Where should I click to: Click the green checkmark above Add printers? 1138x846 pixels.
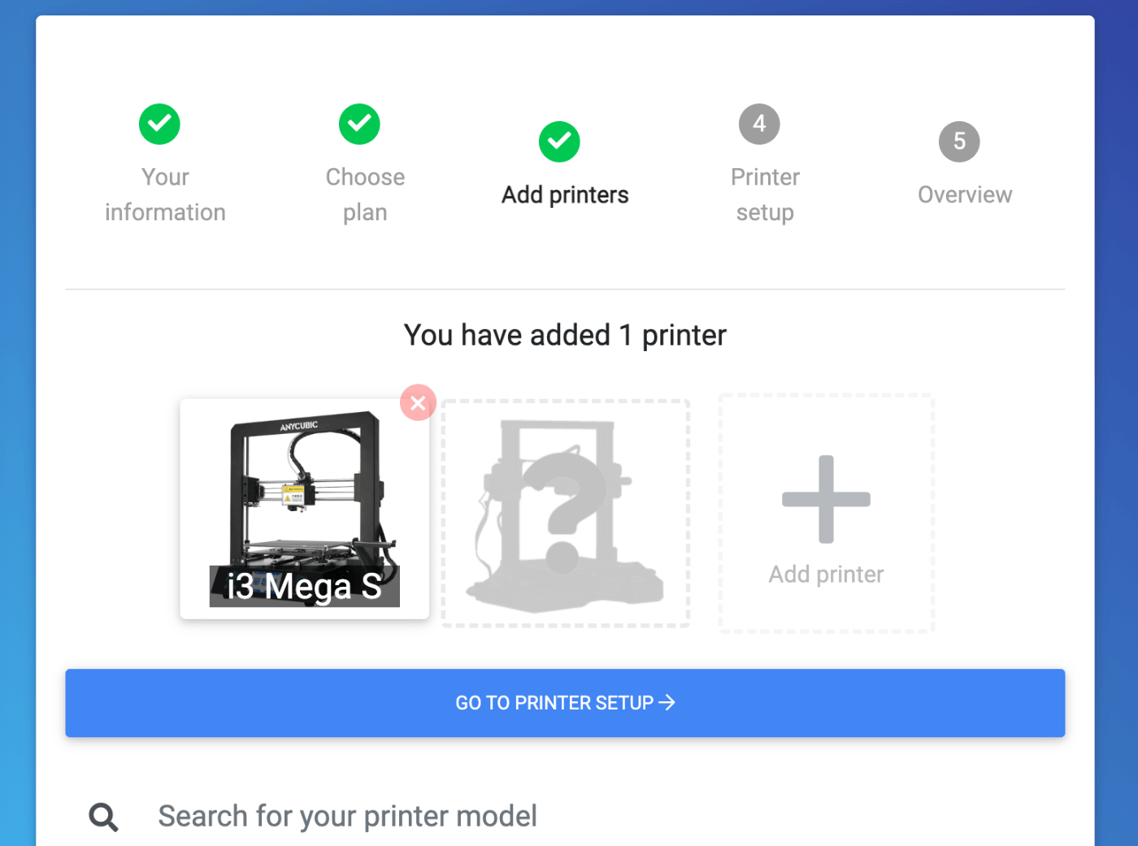[x=559, y=142]
